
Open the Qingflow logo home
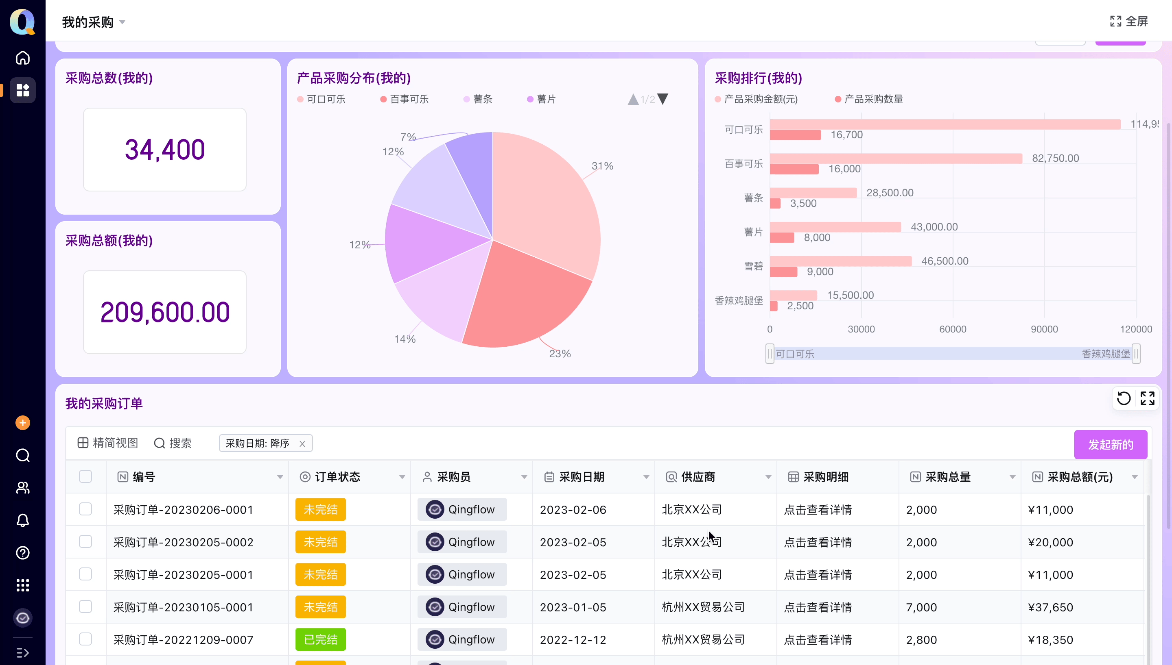click(x=22, y=22)
